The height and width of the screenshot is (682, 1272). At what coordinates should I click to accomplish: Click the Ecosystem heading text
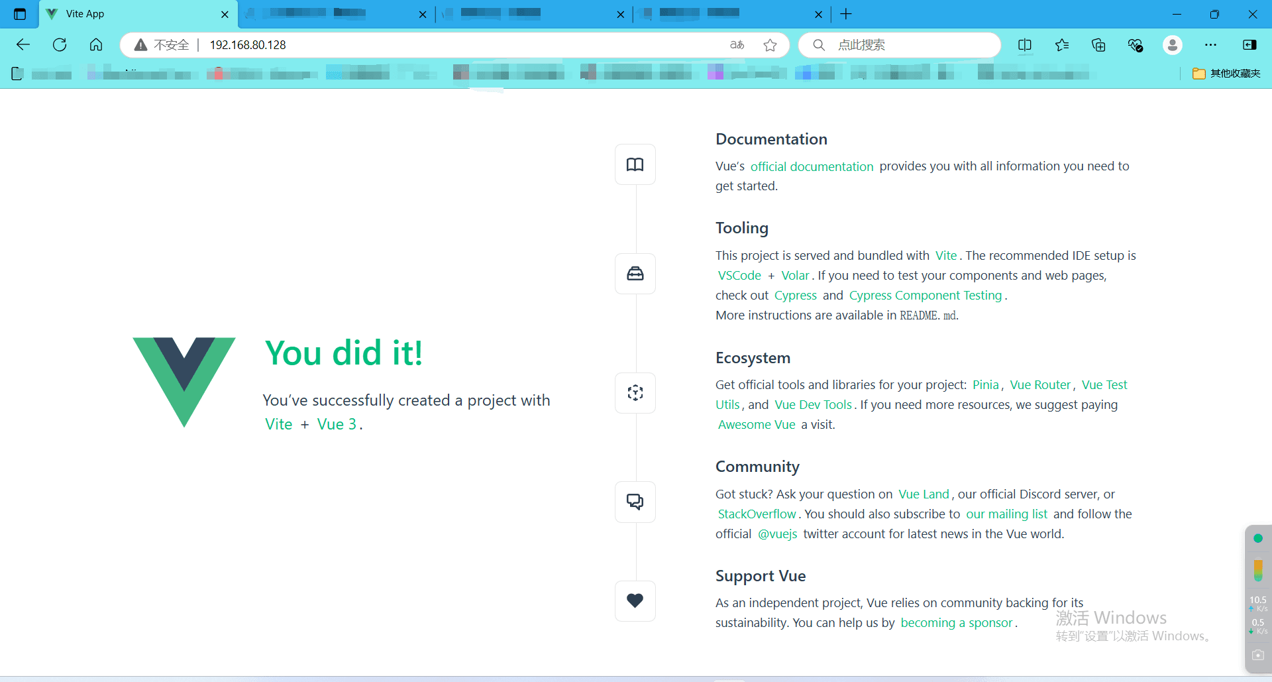click(753, 358)
